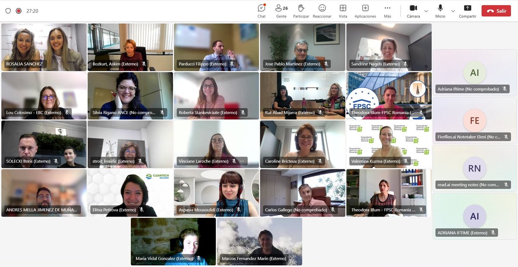Viewport: 518px width, 267px height.
Task: Change layout using Vista
Action: [343, 11]
